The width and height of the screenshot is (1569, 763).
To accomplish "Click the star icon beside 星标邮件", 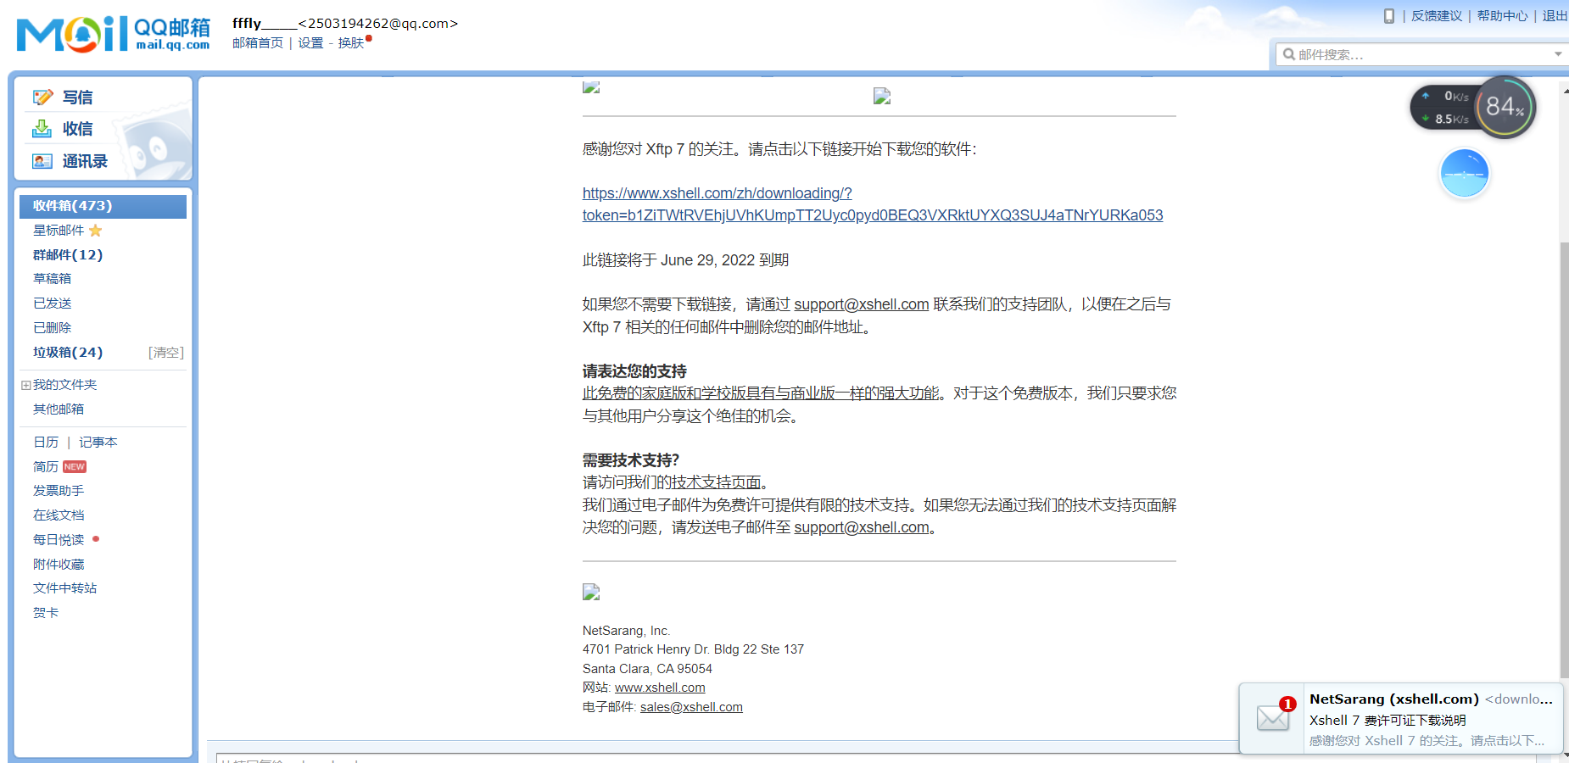I will pos(95,231).
